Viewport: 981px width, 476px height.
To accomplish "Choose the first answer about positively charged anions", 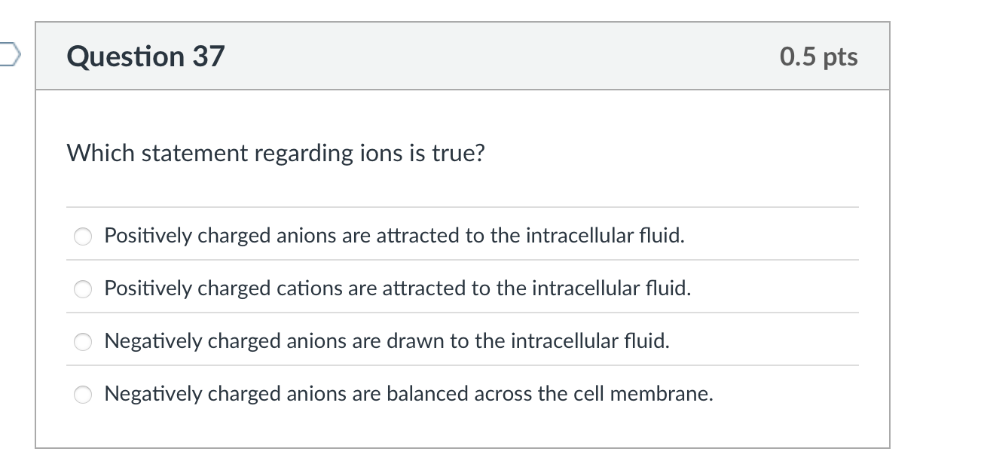I will point(83,235).
